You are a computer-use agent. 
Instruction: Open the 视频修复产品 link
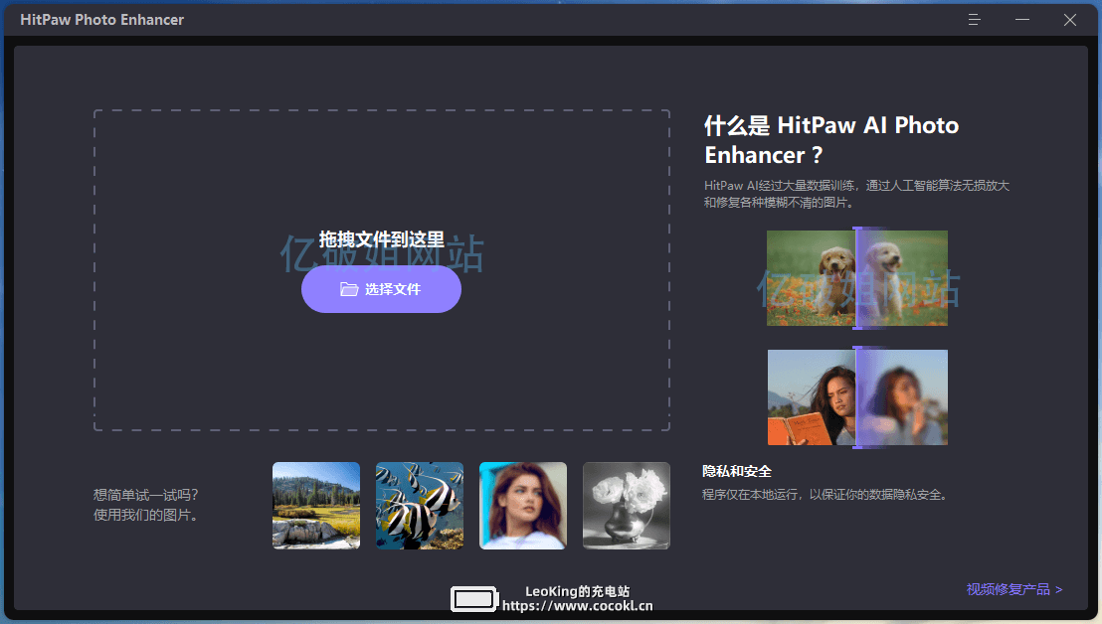(x=1014, y=589)
